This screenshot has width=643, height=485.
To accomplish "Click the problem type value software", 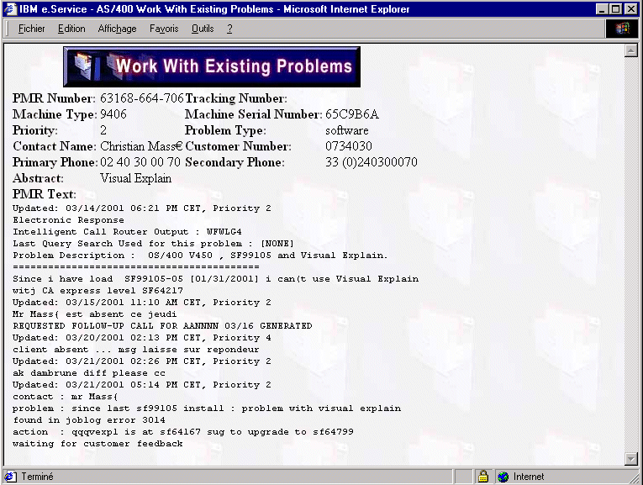I will coord(347,130).
